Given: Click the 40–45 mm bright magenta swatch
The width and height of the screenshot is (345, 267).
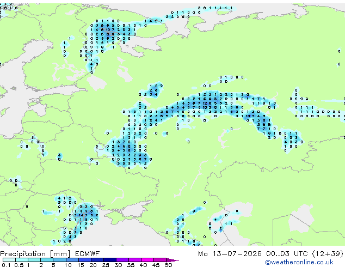Looking at the screenshot, I should (x=147, y=260).
